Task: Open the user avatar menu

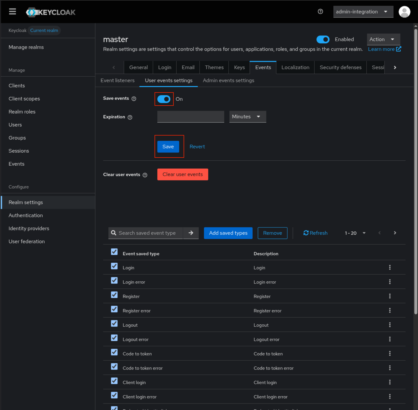Action: coord(404,12)
